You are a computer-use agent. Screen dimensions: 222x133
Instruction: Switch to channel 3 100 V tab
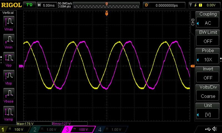point(79,129)
